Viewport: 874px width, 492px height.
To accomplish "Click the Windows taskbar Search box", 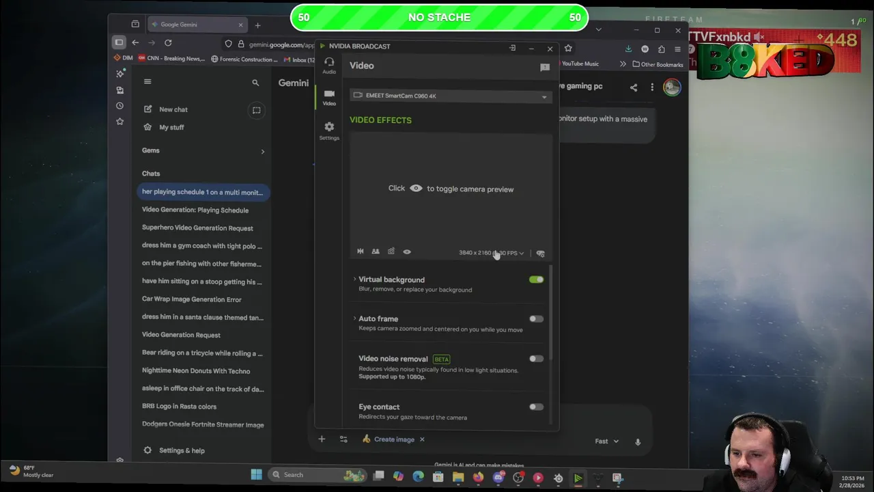I will [x=319, y=475].
